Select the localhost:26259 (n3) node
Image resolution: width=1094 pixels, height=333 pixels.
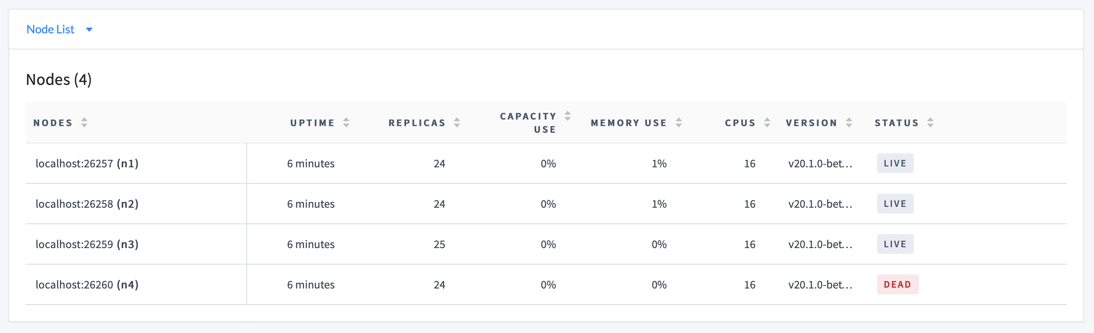coord(87,244)
